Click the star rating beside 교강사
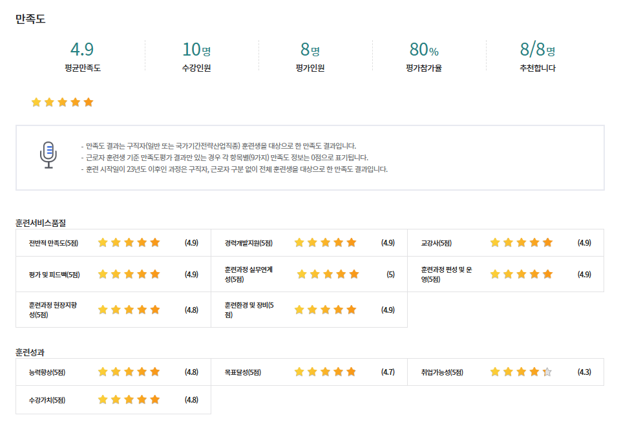The width and height of the screenshot is (621, 424). [x=521, y=243]
